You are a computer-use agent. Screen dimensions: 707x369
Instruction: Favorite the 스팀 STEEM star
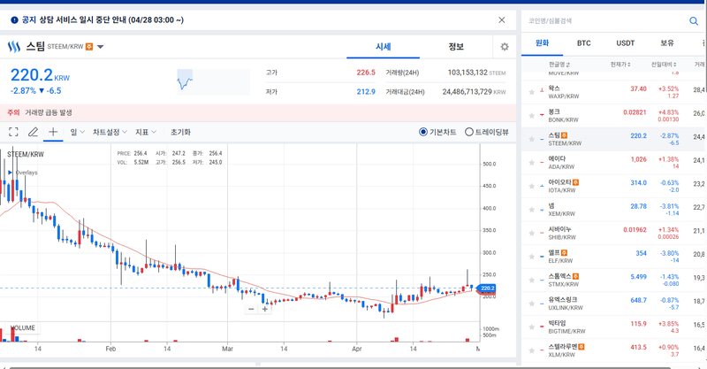532,139
